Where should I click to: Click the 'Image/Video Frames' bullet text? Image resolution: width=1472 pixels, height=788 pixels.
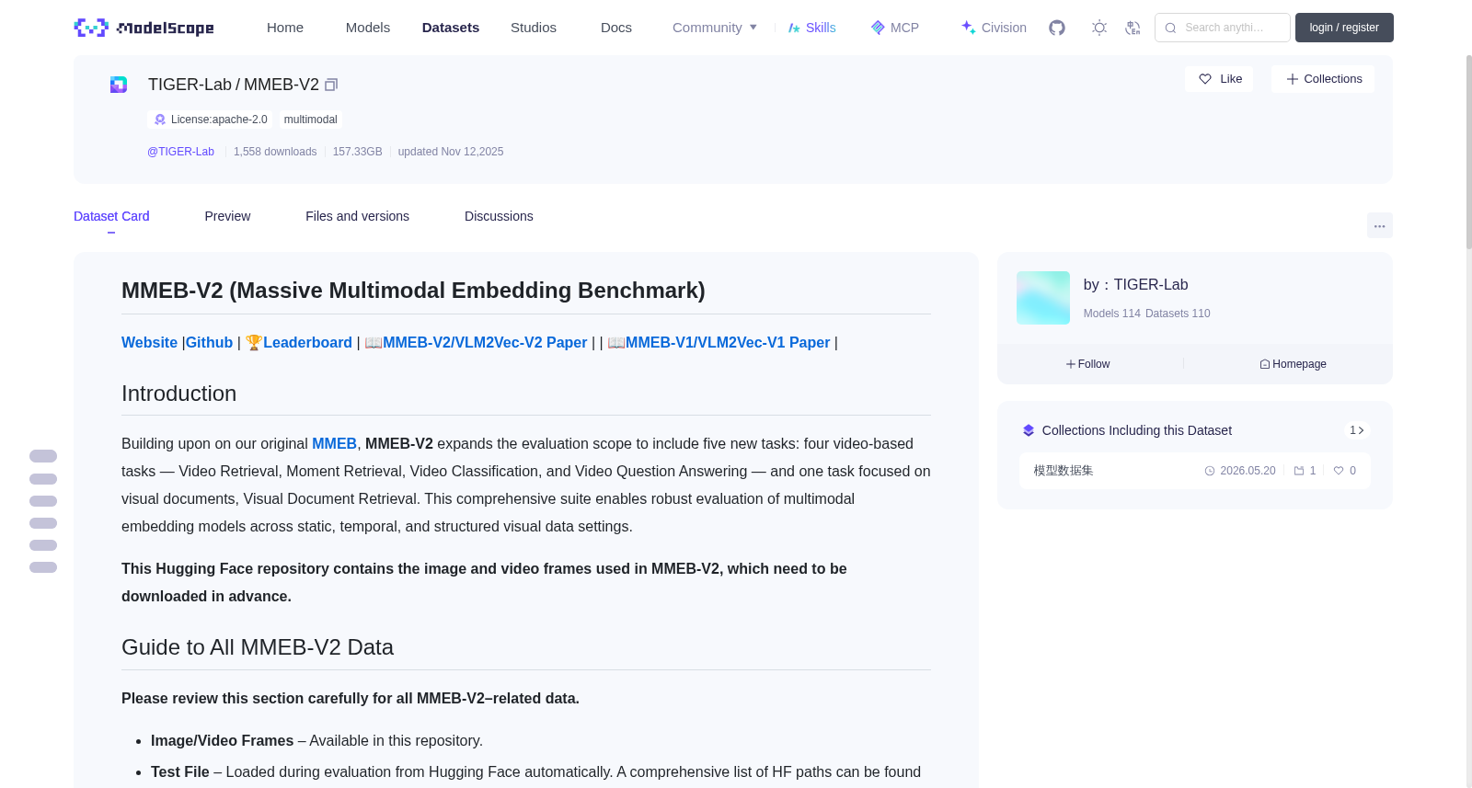point(222,741)
